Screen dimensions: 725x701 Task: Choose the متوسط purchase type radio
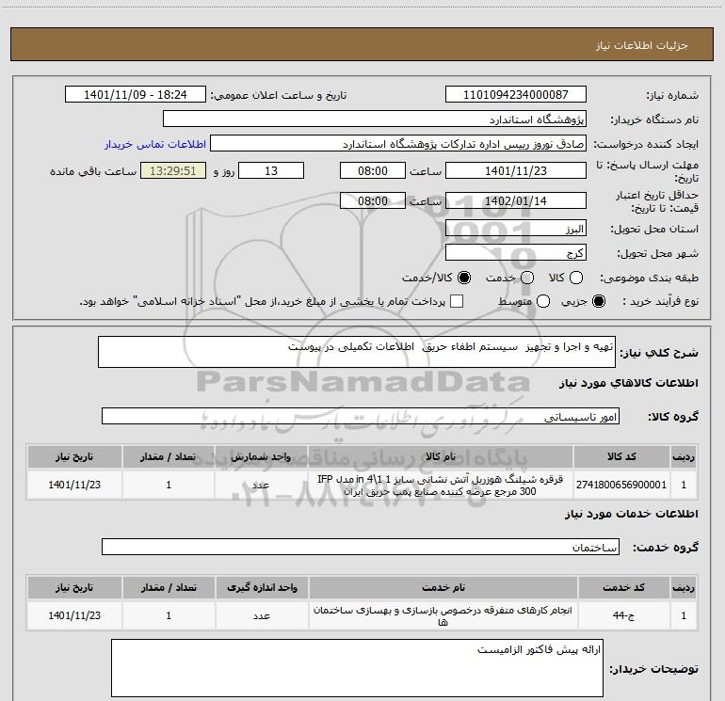click(543, 301)
